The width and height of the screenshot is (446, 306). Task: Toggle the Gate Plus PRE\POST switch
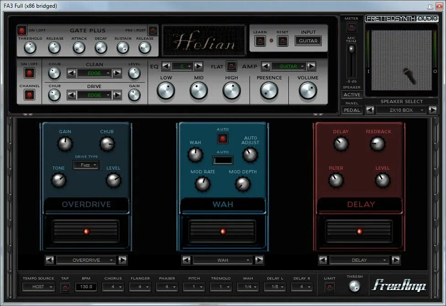tap(153, 30)
